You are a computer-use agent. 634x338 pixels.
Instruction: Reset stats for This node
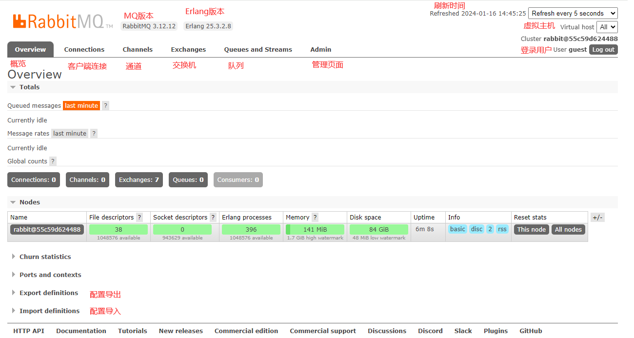532,230
